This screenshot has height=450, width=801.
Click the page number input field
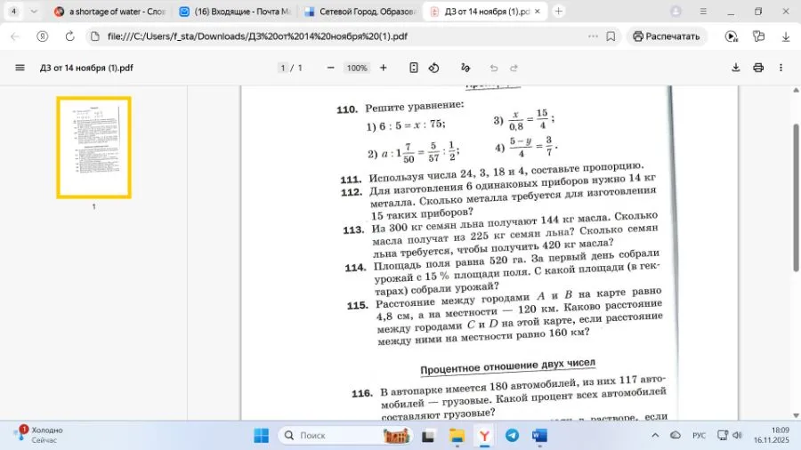(282, 68)
